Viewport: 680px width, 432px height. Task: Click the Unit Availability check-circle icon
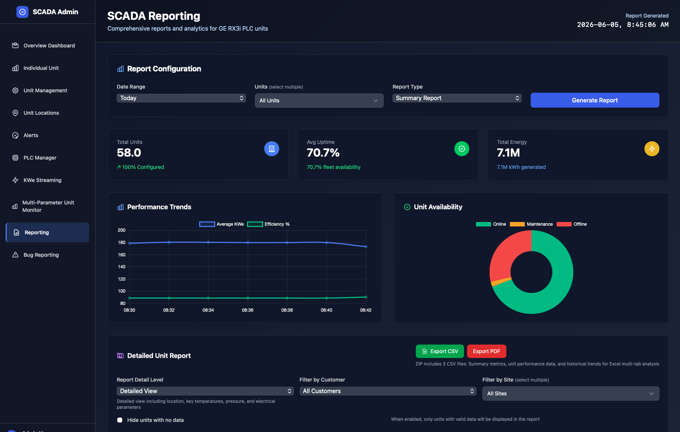click(407, 207)
